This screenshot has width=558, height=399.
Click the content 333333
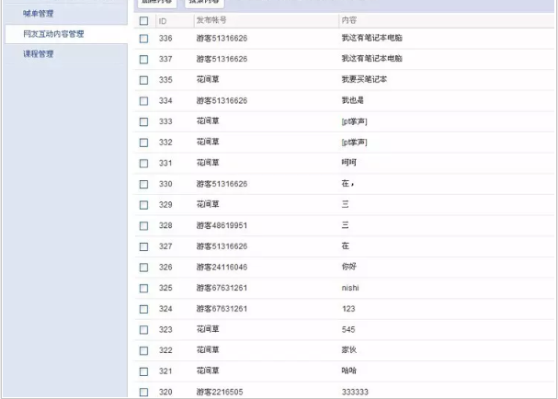click(x=355, y=392)
